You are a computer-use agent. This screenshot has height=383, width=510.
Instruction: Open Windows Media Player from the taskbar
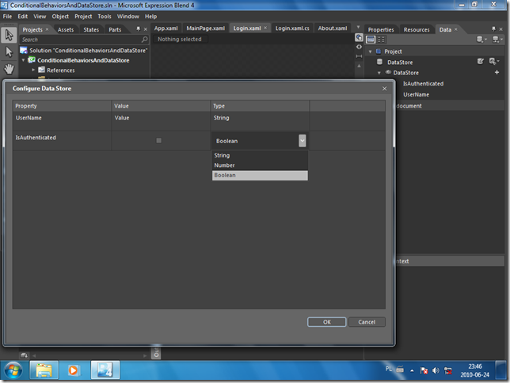(x=74, y=370)
